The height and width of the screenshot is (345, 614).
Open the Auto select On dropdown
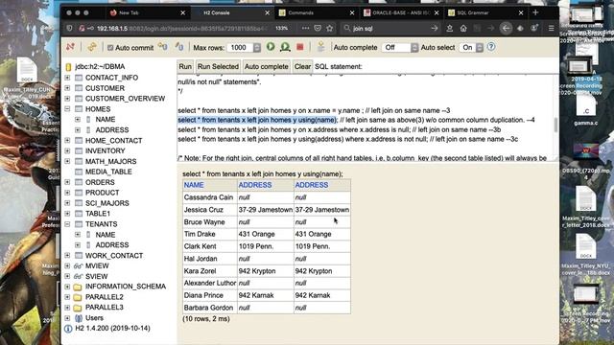471,47
